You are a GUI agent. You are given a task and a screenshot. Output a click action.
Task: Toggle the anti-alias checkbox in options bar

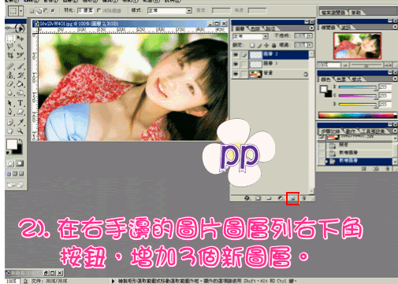tap(99, 10)
